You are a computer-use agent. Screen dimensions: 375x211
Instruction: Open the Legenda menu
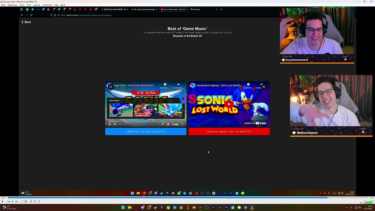[x=37, y=5]
